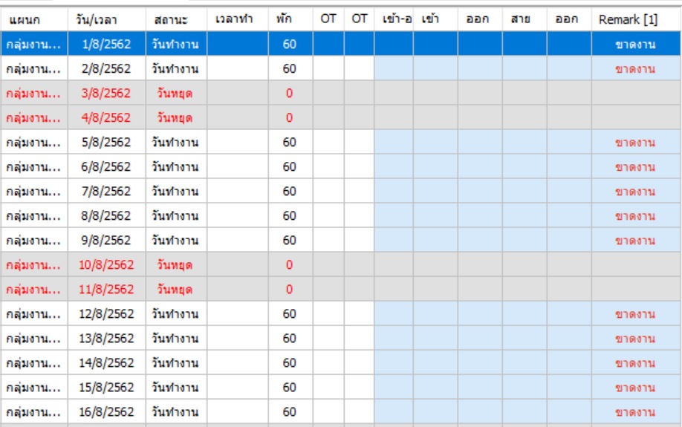
Task: Click the พัก value for 12/8/2562
Action: 290,314
